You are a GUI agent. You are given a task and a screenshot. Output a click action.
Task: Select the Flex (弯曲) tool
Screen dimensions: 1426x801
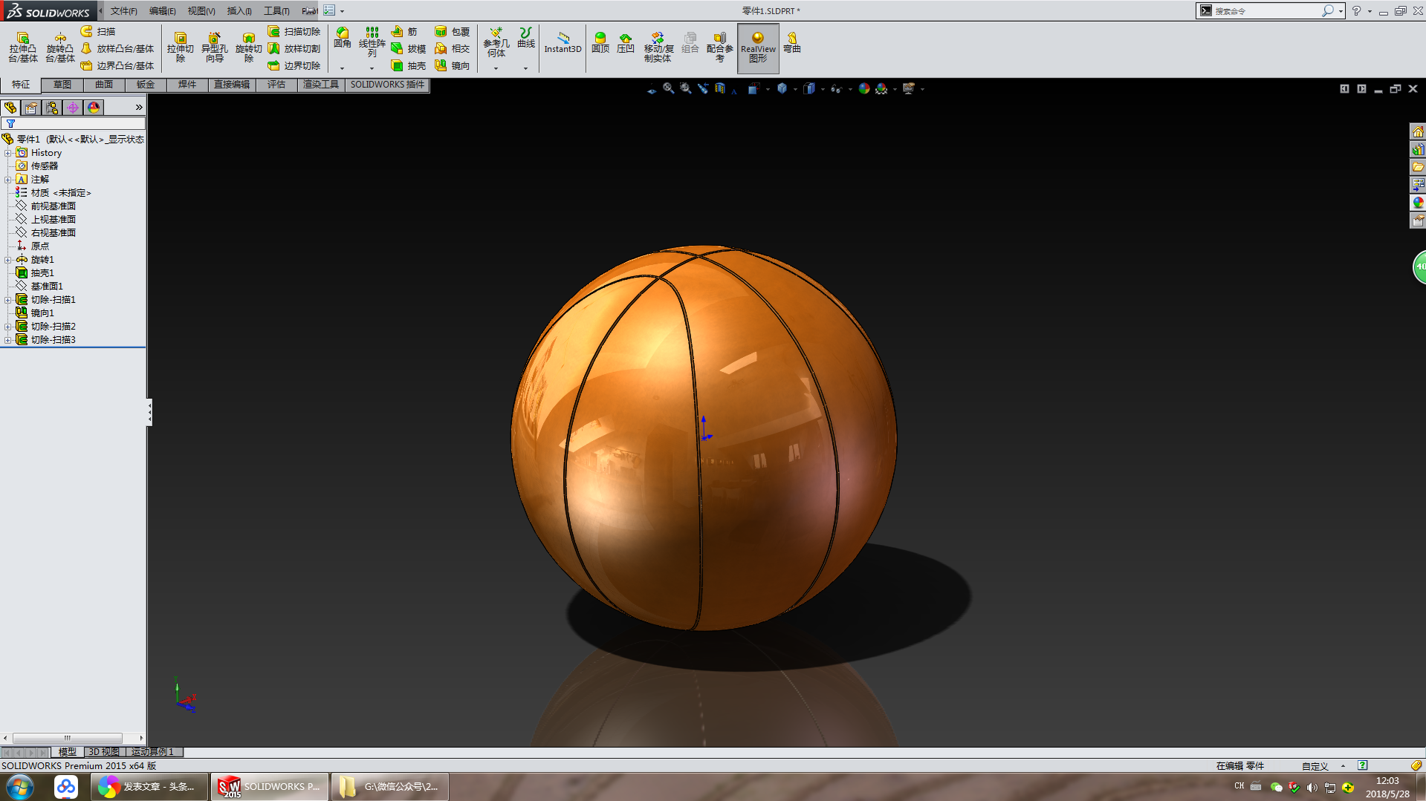point(792,42)
